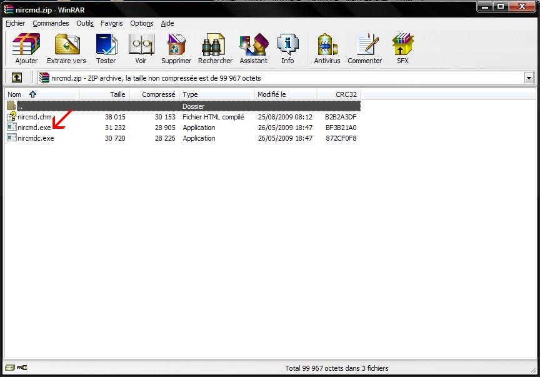Screen dimensions: 540x377
Task: Click the disk drive icon in status bar
Action: click(10, 368)
